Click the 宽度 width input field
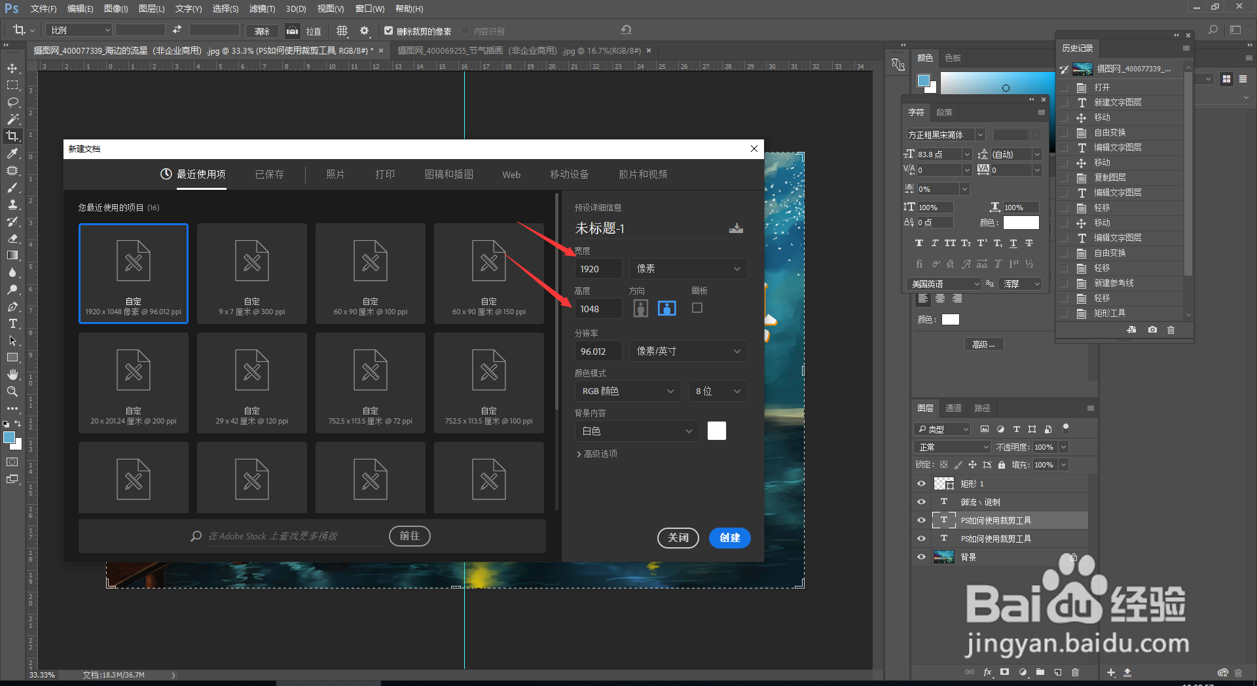Image resolution: width=1257 pixels, height=686 pixels. click(x=598, y=269)
